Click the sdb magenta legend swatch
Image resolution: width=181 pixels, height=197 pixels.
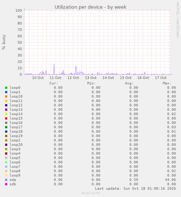tap(6, 184)
